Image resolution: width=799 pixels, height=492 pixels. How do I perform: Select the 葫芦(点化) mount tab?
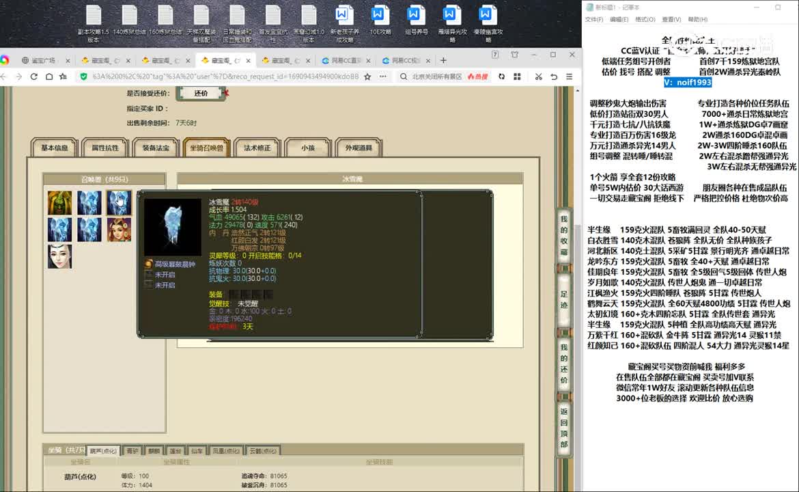[103, 451]
